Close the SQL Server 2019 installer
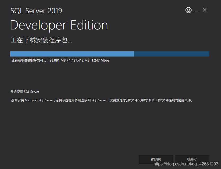Viewport: 221px width, 169px height. tap(205, 10)
